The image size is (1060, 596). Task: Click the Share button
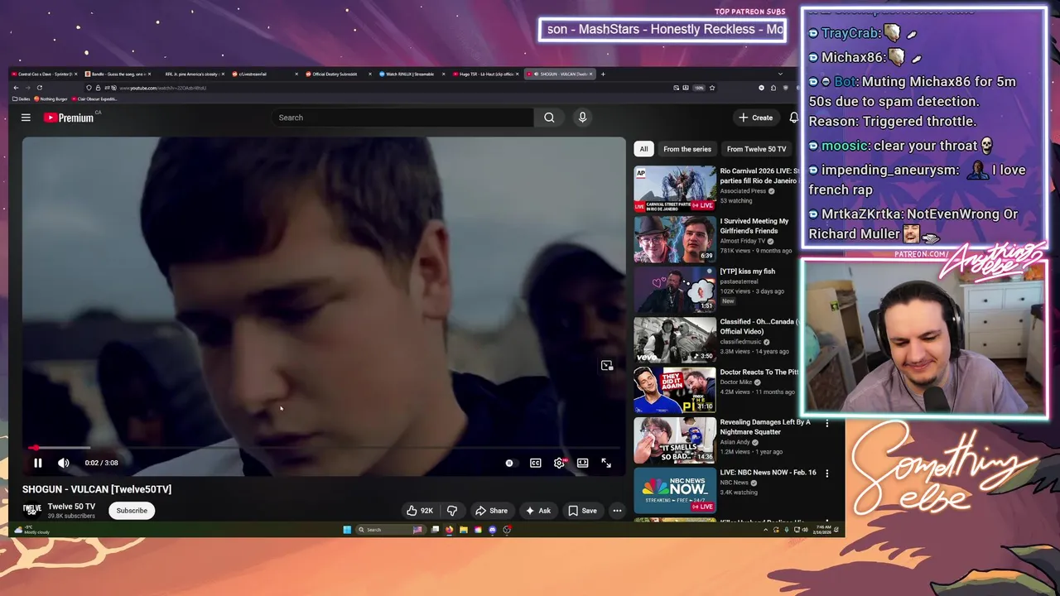[x=491, y=511]
